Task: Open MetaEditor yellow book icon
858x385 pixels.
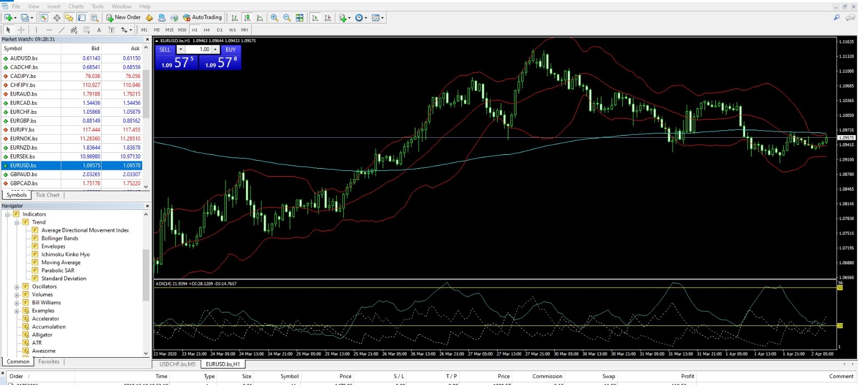Action: click(149, 18)
